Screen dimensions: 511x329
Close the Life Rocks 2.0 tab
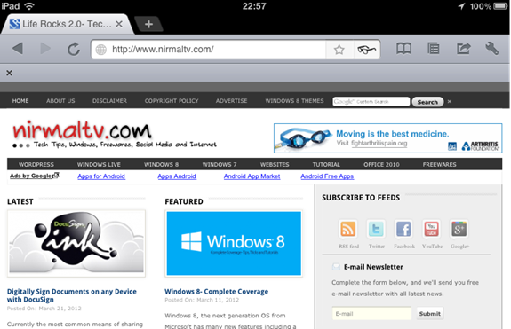coord(119,24)
